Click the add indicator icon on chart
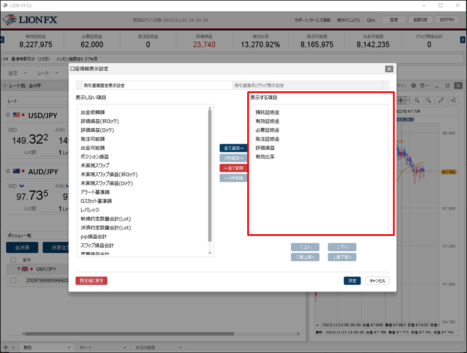 click(454, 100)
